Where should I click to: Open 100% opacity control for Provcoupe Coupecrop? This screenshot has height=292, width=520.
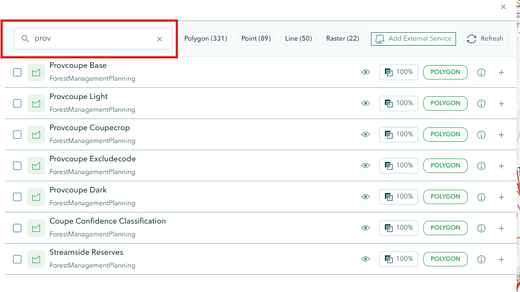tap(399, 135)
